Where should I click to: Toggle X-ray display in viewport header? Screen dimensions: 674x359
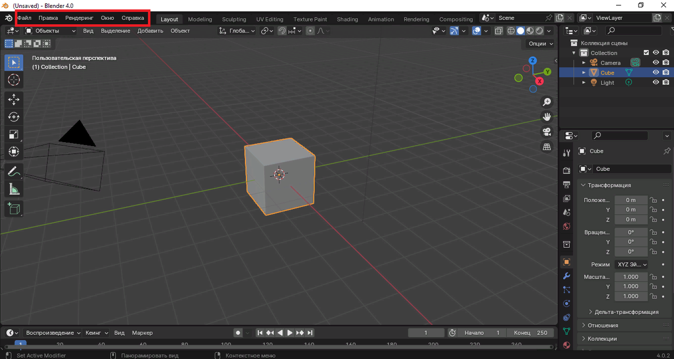[x=499, y=31]
